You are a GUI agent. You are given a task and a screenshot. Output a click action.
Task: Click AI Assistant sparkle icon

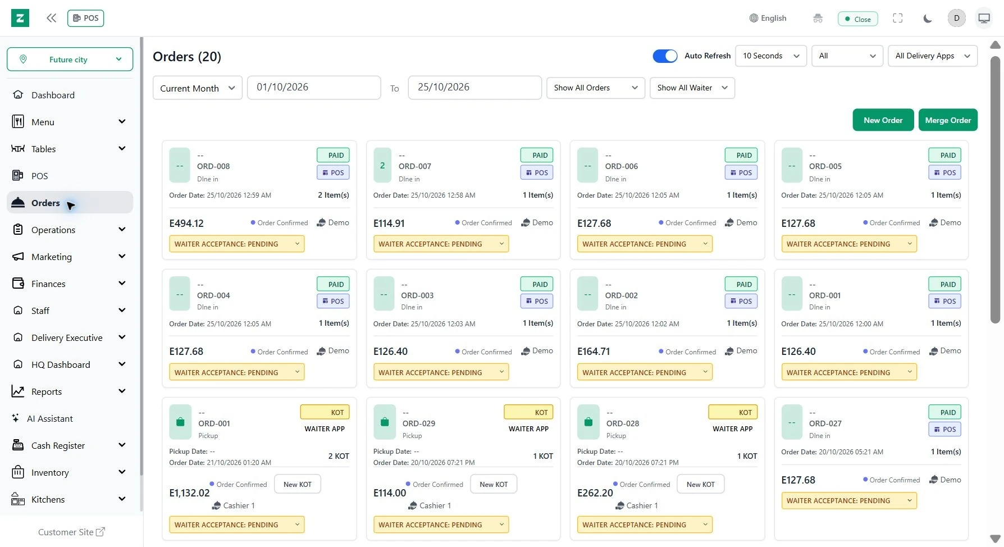[16, 418]
